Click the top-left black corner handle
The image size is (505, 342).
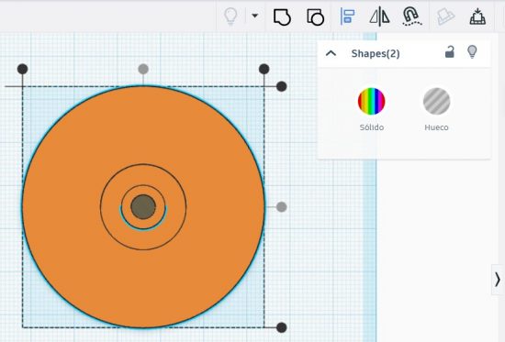click(x=22, y=69)
